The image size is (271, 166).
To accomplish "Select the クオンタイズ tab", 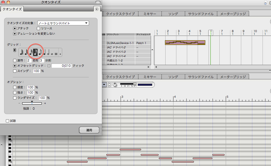I will (x=12, y=9).
